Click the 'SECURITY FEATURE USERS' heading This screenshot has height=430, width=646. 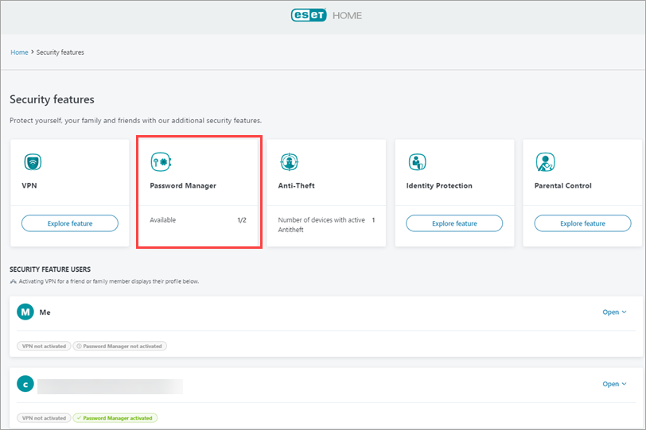(x=50, y=269)
